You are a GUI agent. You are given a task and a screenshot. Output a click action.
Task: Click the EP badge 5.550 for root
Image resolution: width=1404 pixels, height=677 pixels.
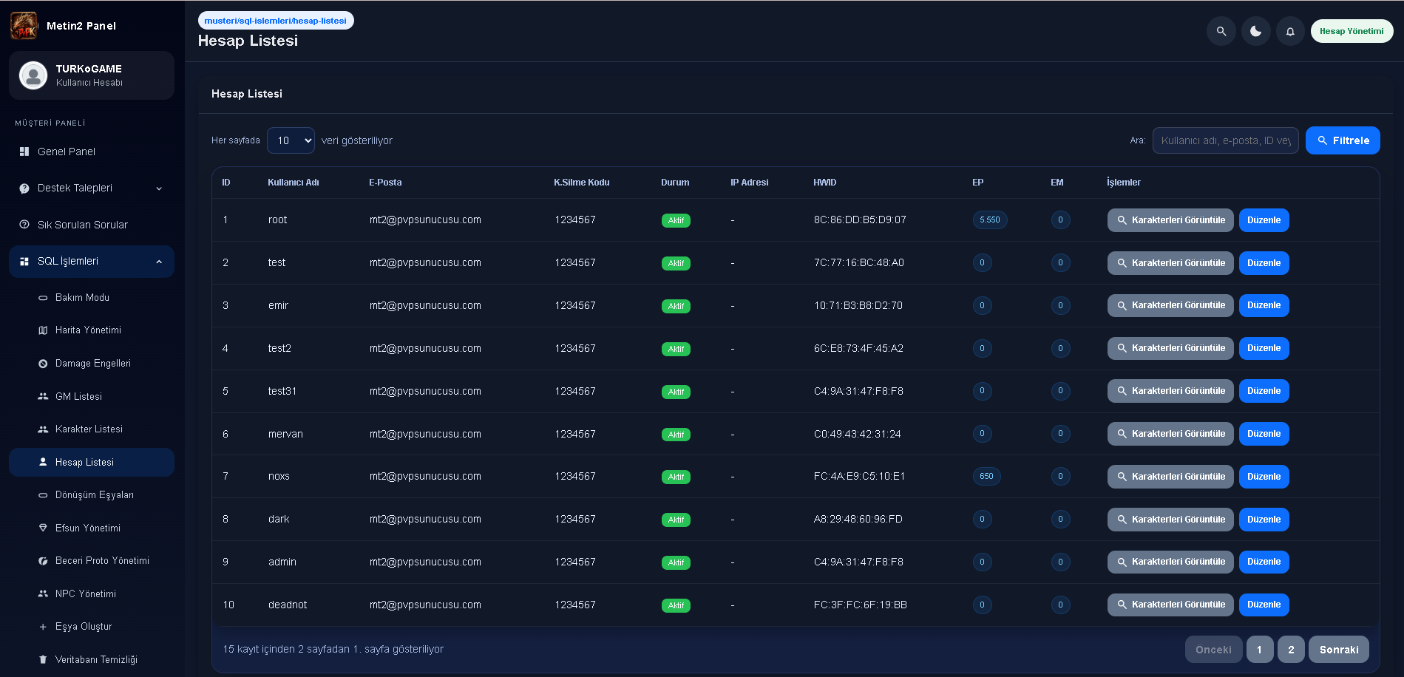pos(990,220)
